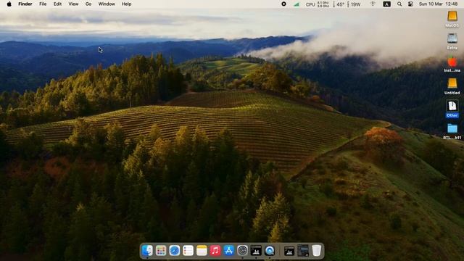Click the CPU frequency readout in menu bar

coord(318,4)
